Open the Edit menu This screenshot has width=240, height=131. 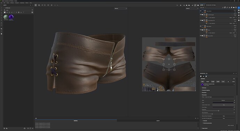pos(5,3)
